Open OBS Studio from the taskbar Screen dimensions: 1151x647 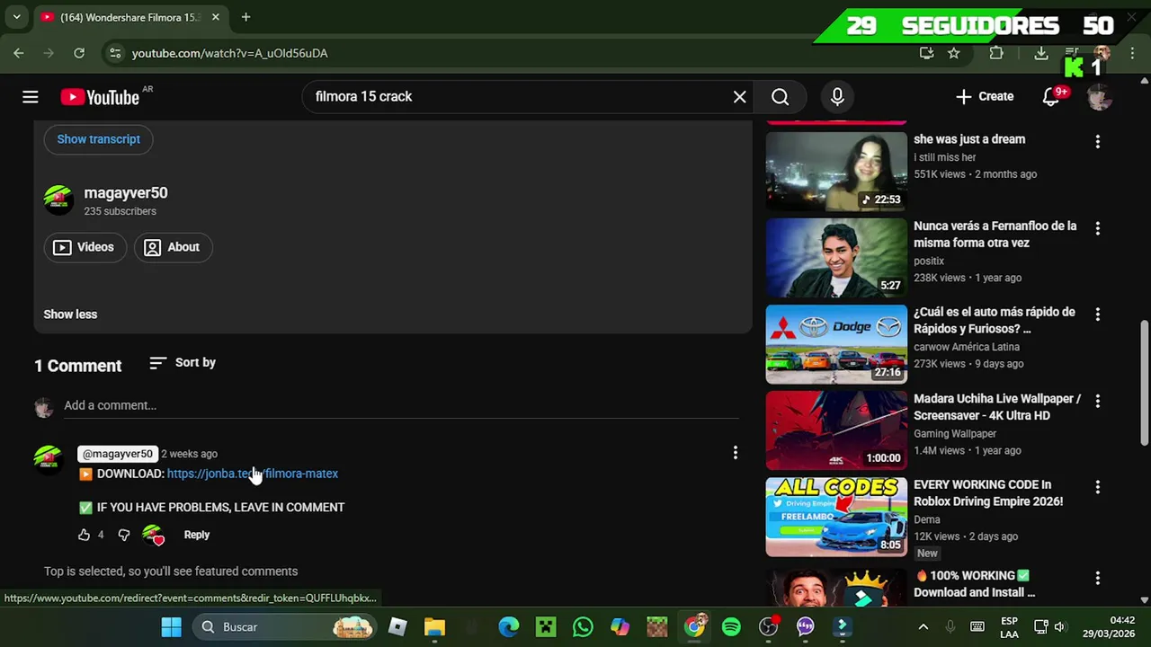[x=768, y=626]
